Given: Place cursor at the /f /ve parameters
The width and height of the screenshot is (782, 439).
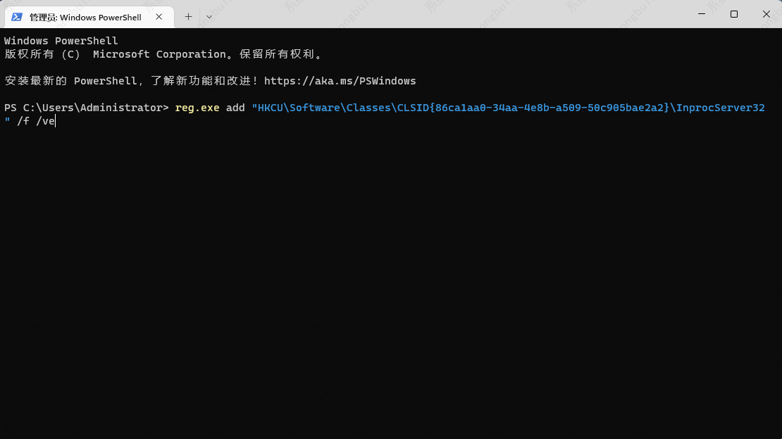Looking at the screenshot, I should tap(35, 121).
